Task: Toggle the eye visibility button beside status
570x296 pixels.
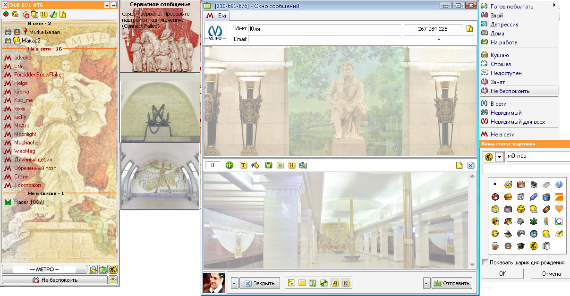Action: click(113, 280)
